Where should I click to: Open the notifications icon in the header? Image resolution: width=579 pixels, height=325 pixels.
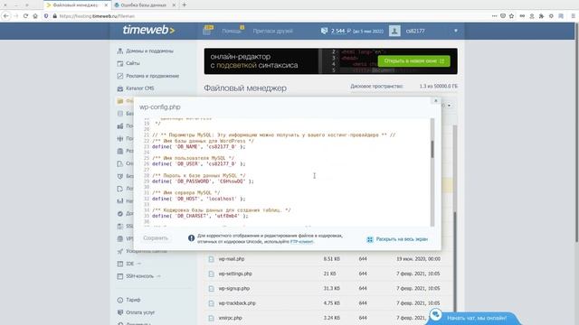pyautogui.click(x=208, y=31)
